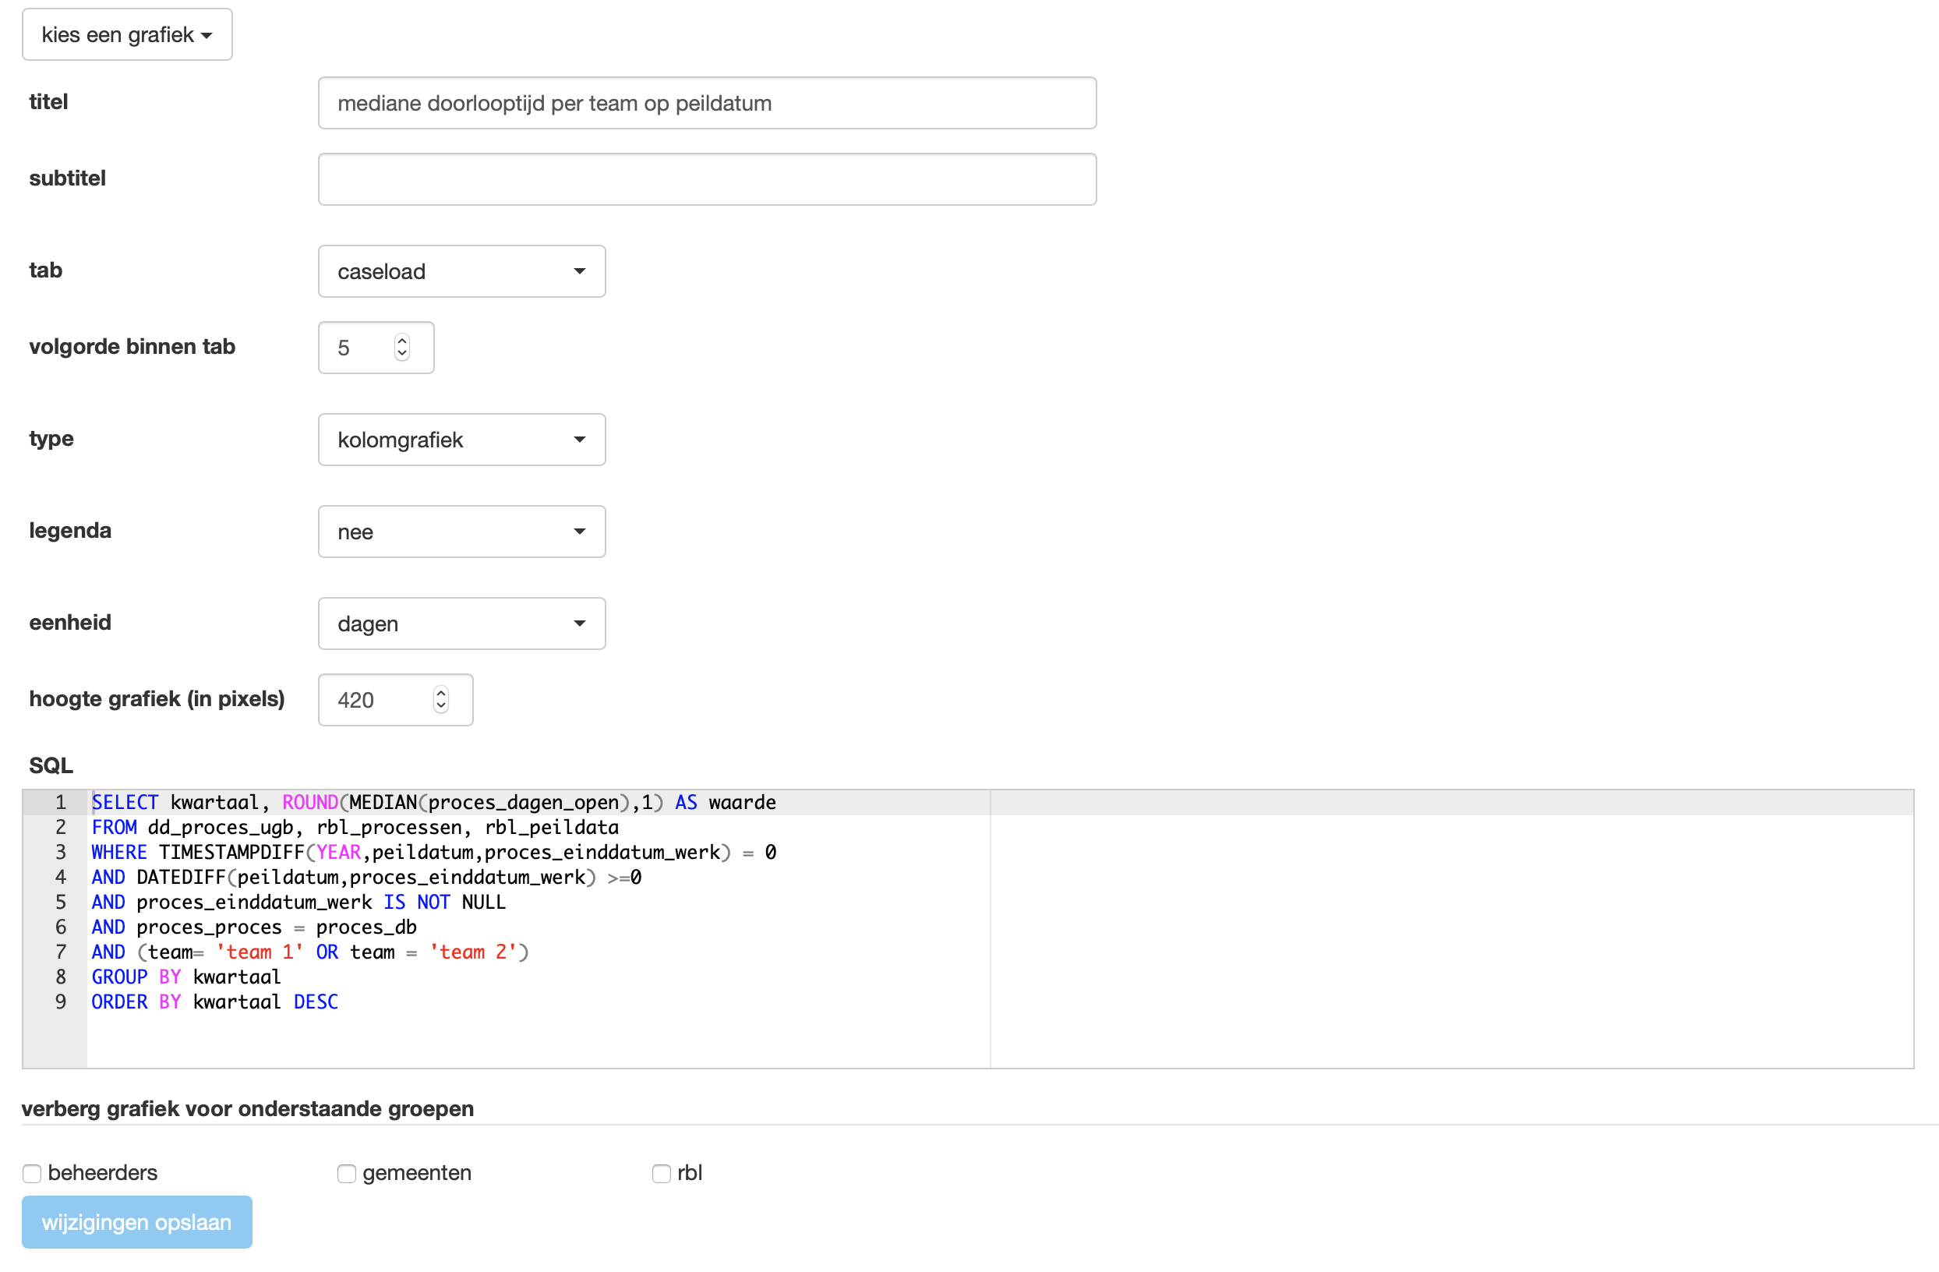
Task: Check the gemeenten checkbox
Action: click(346, 1175)
